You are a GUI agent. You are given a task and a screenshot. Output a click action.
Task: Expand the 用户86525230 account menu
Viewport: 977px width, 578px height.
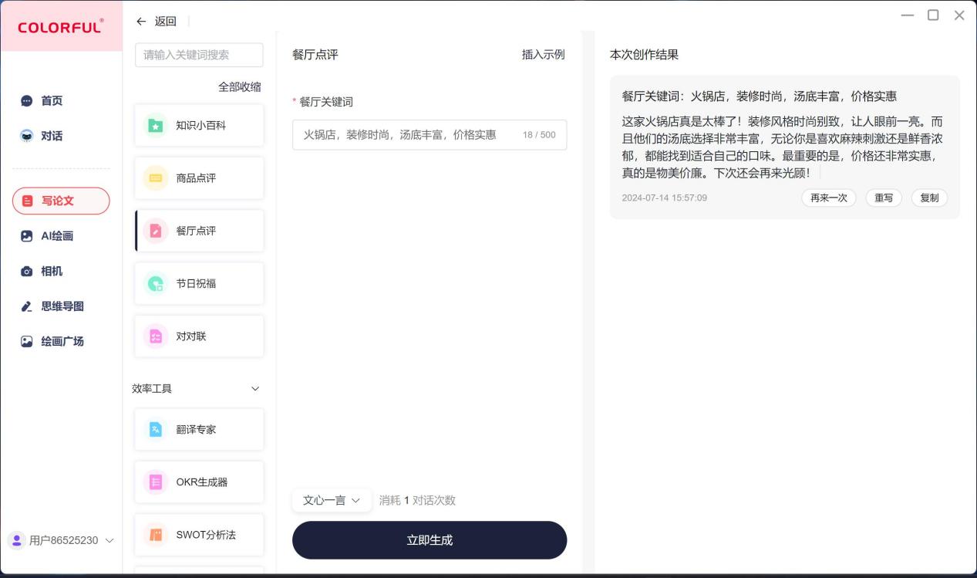(x=62, y=540)
